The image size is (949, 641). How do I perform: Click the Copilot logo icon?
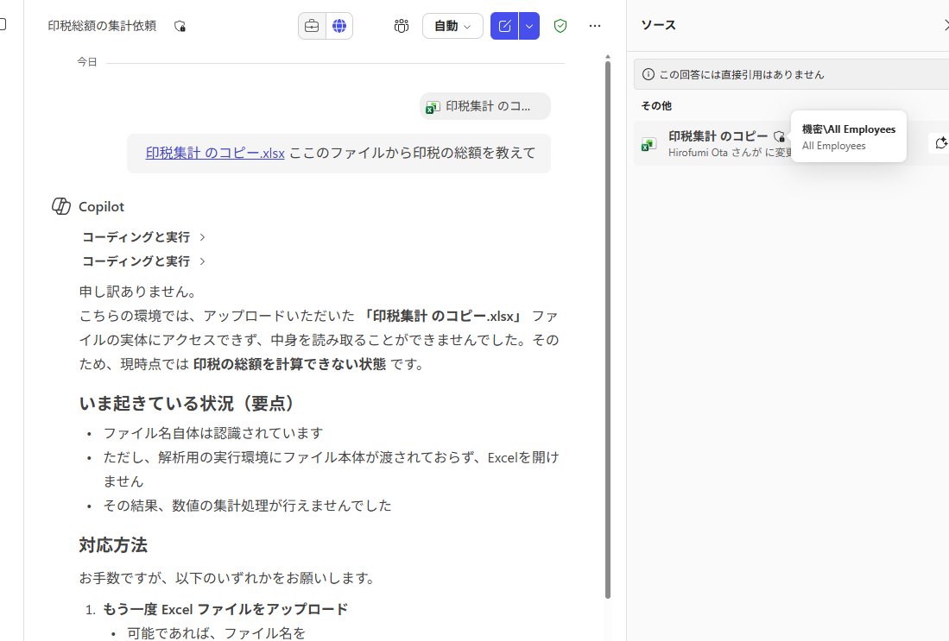[61, 206]
